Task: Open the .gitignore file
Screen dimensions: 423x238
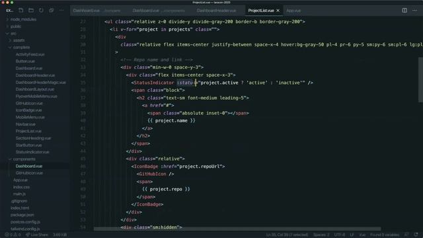Action: (19, 201)
